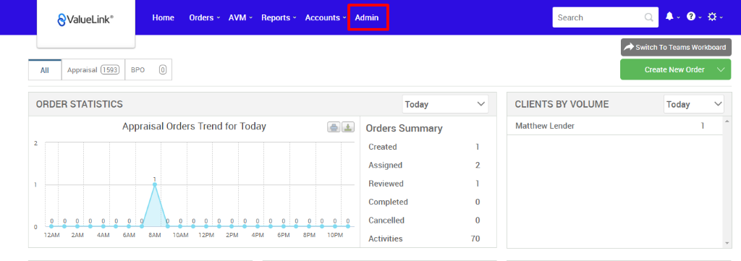741x261 pixels.
Task: Open Order Statistics Today dropdown
Action: point(445,104)
